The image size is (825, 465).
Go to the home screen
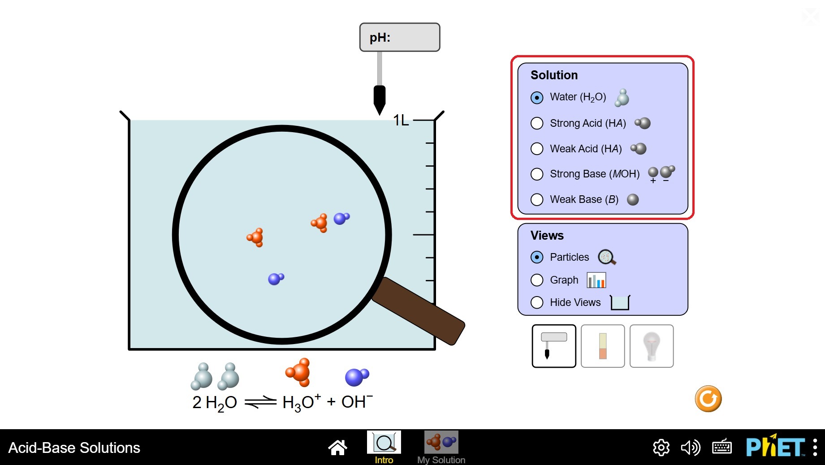coord(337,447)
